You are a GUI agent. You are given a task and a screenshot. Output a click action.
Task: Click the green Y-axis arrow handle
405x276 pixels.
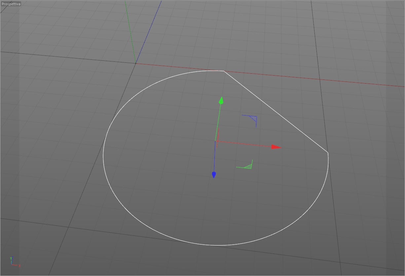click(221, 100)
